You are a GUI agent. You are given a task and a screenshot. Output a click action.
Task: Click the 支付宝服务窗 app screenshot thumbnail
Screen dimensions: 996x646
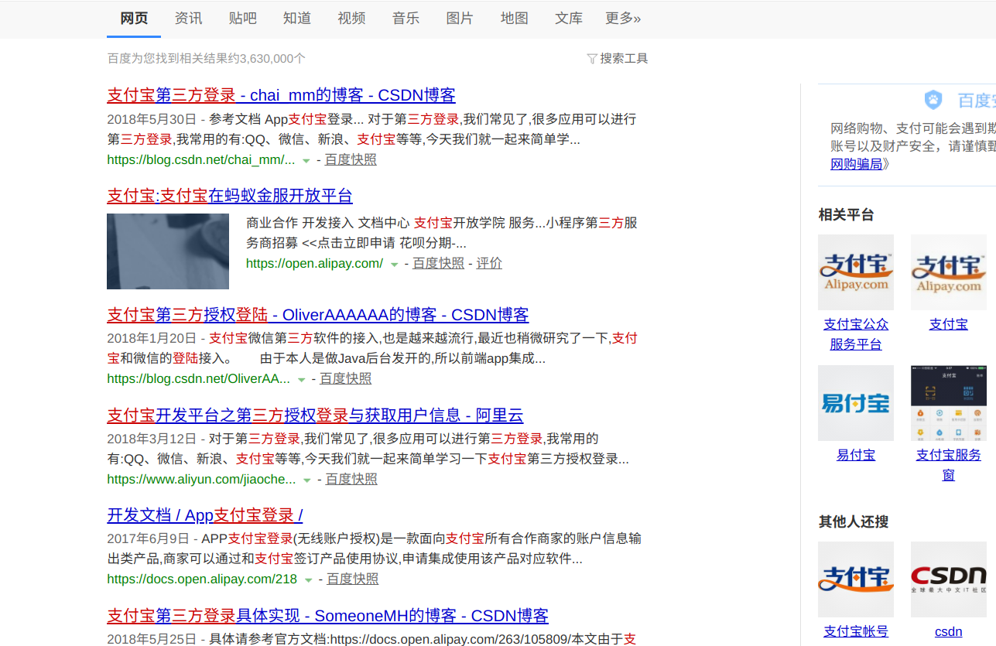[948, 403]
